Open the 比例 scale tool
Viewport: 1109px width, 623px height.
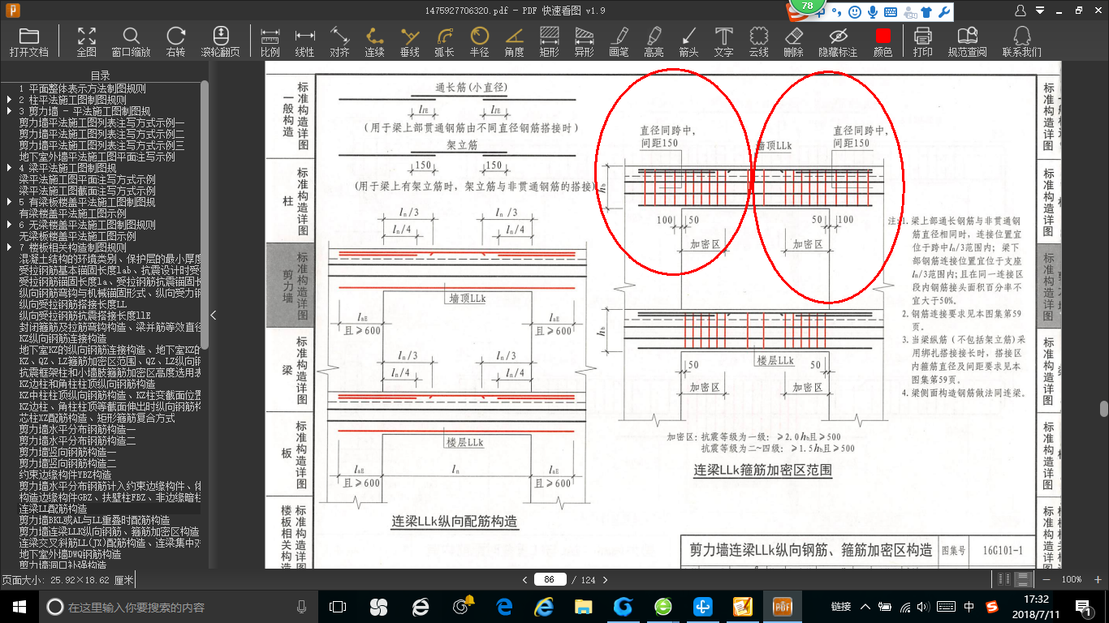[270, 41]
